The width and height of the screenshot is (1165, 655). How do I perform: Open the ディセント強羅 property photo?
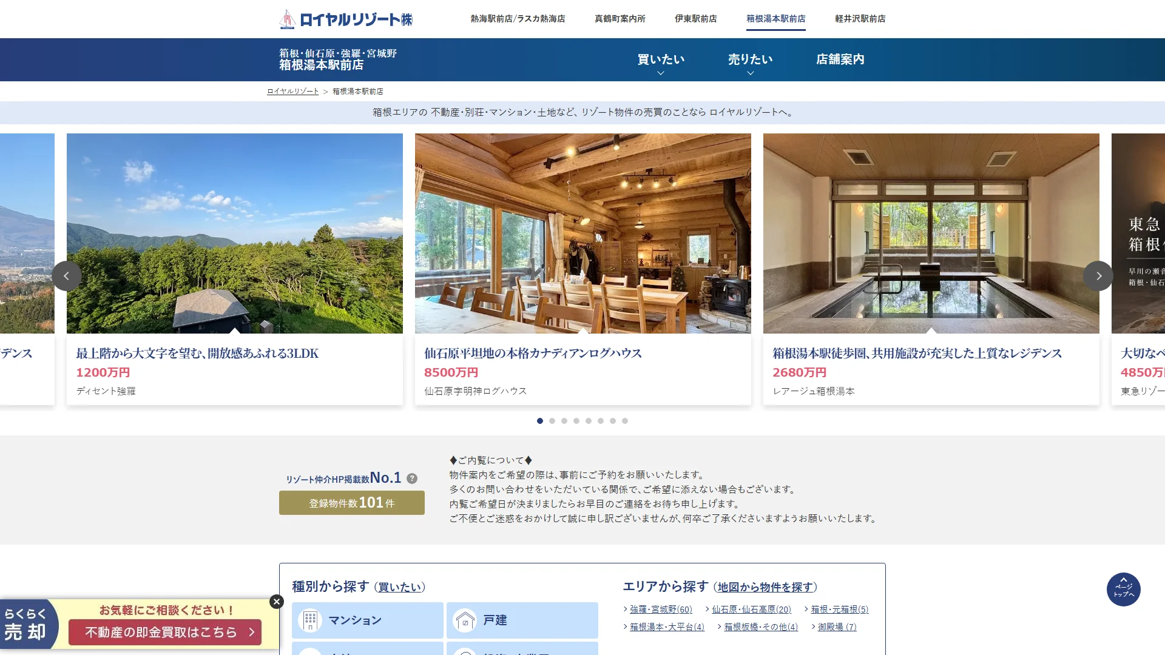pyautogui.click(x=235, y=233)
